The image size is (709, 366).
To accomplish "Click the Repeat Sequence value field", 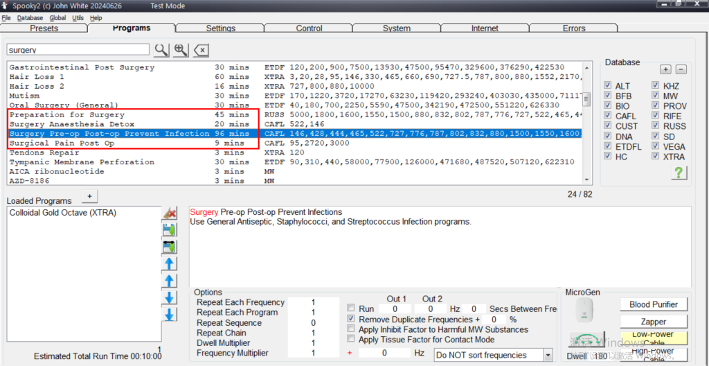I will point(313,323).
